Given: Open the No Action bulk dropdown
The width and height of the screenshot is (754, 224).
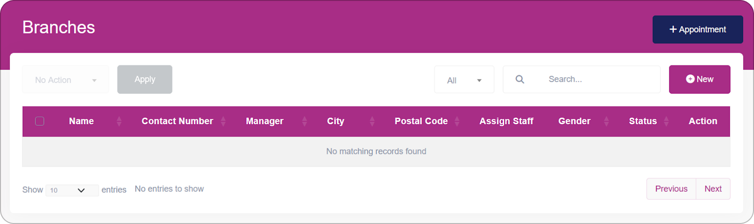Looking at the screenshot, I should (x=66, y=80).
